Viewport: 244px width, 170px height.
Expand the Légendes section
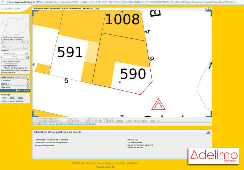[15, 87]
